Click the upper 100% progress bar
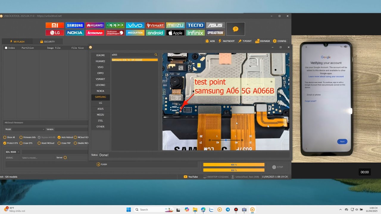381x214 pixels. [234, 165]
